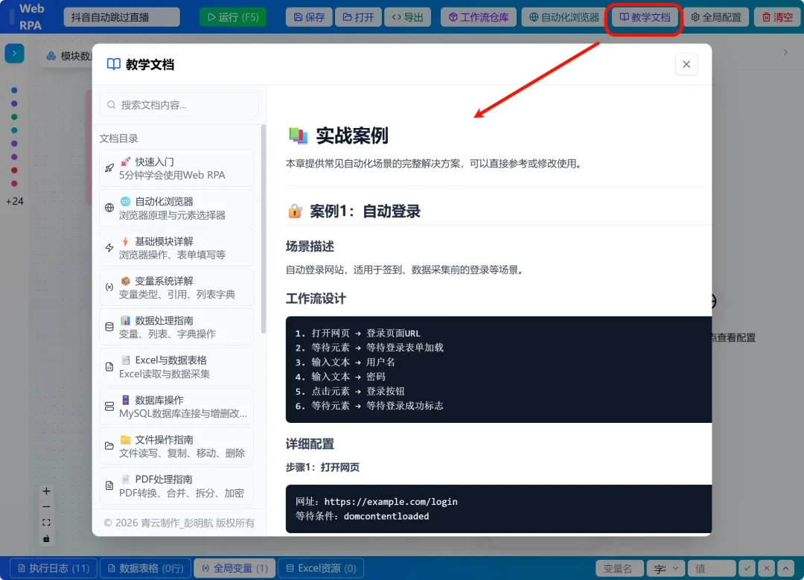This screenshot has height=580, width=804.
Task: Click the teal module dot in sidebar
Action: pos(14,130)
